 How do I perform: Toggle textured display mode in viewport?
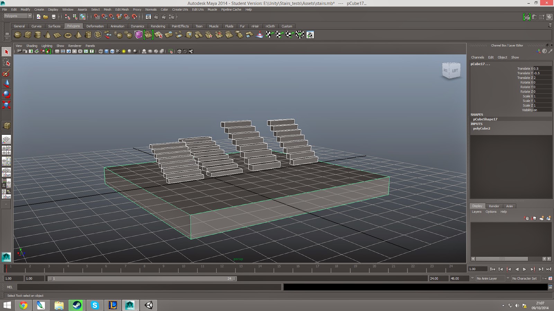click(x=118, y=51)
